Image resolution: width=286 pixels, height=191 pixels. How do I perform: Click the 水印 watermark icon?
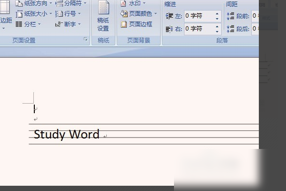[x=123, y=3]
